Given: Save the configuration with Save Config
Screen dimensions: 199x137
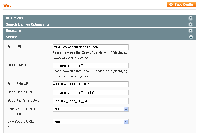Looking at the screenshot, I should coord(181,5).
